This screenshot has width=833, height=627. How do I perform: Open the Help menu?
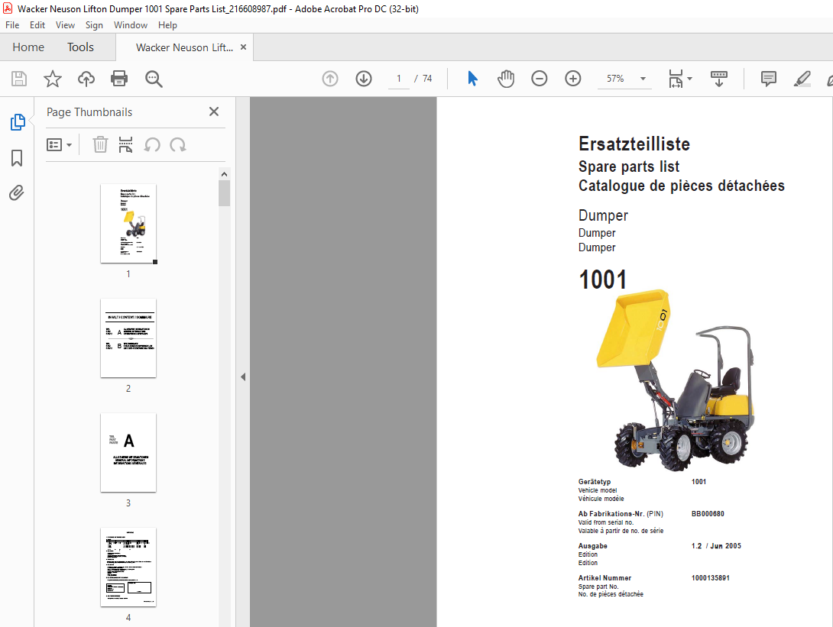pyautogui.click(x=167, y=25)
